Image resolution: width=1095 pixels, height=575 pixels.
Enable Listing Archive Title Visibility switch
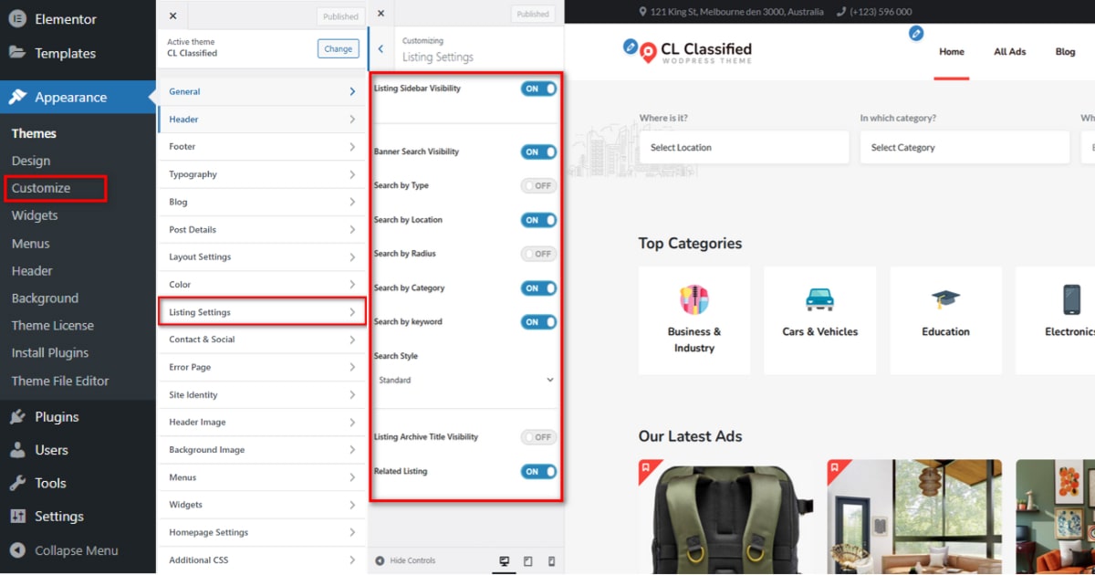pos(538,437)
